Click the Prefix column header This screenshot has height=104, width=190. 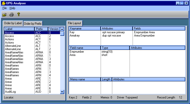[x=41, y=29]
